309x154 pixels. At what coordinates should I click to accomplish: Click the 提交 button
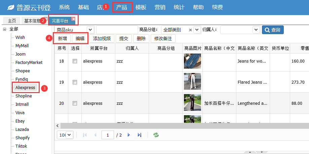[123, 38]
